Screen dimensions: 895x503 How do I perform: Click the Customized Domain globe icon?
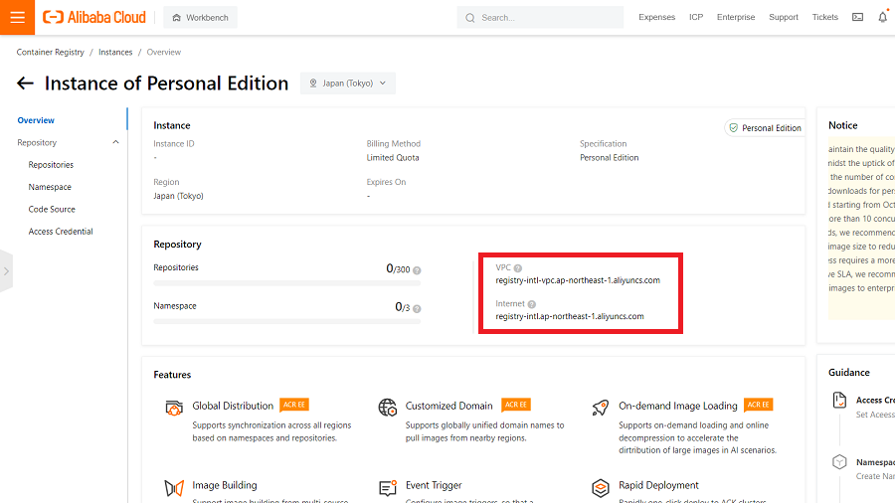(388, 408)
